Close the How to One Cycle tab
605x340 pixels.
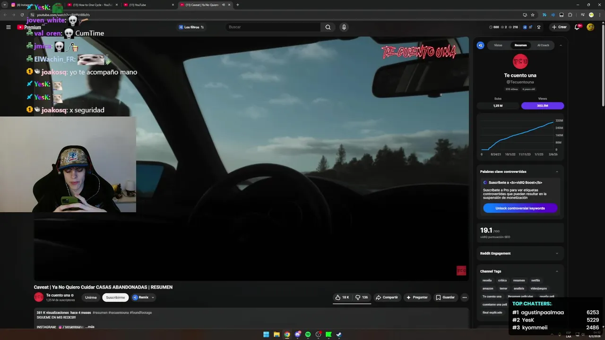(x=116, y=5)
